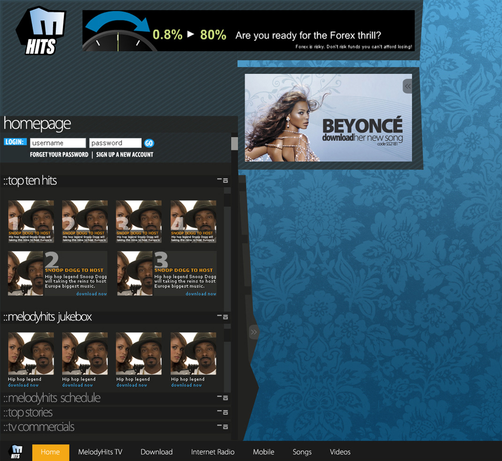Image resolution: width=502 pixels, height=461 pixels.
Task: Click the large Snoop Dogg photo in card 2
Action: coord(26,273)
